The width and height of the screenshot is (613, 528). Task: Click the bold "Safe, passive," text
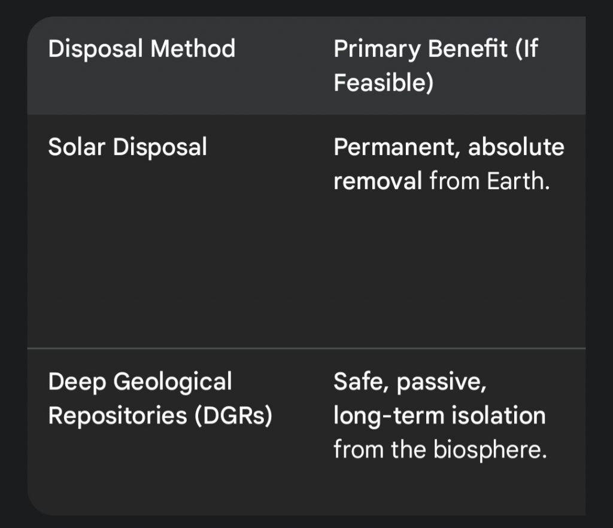click(410, 381)
